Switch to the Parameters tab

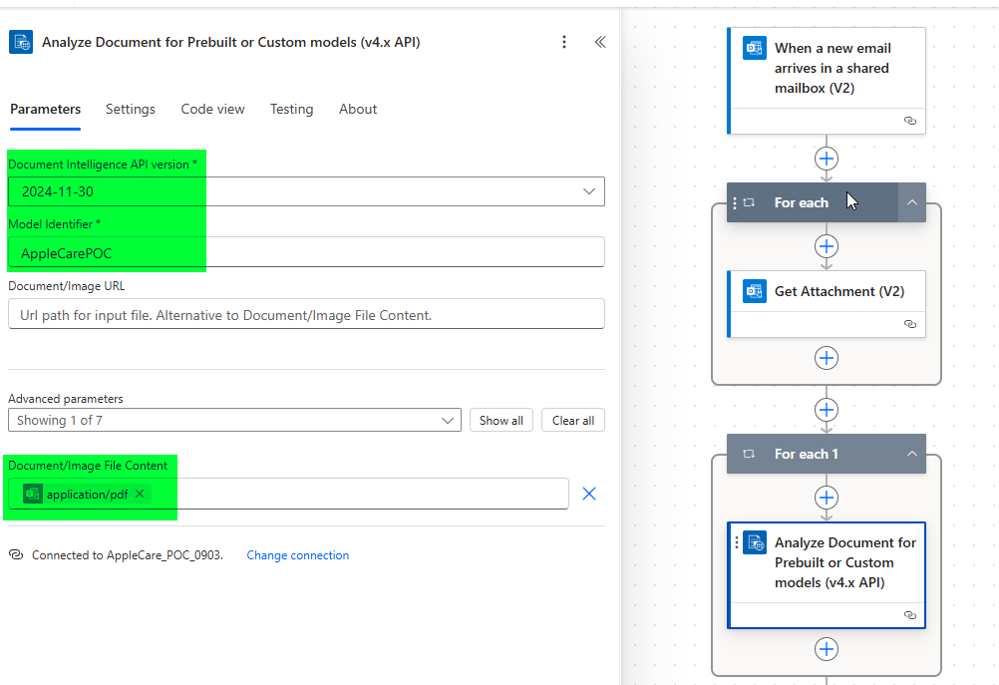click(x=45, y=109)
